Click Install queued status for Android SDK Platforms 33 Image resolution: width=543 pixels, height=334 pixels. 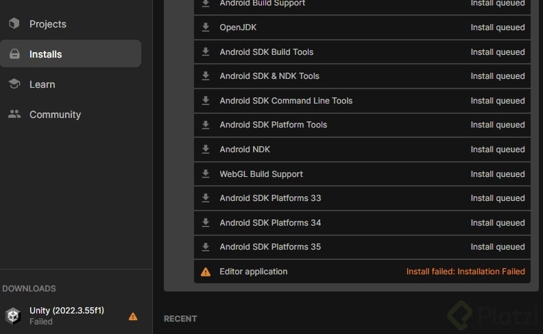point(498,198)
